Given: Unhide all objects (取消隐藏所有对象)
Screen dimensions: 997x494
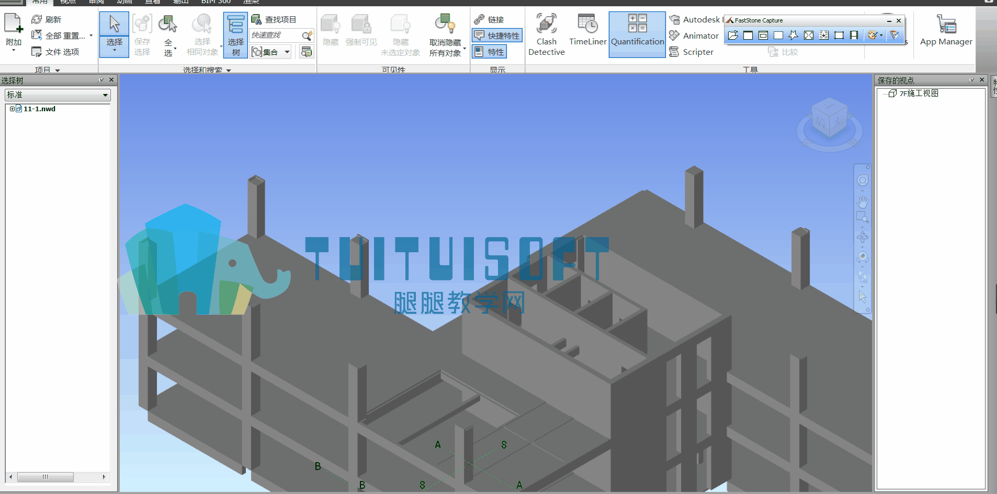Looking at the screenshot, I should tap(445, 34).
